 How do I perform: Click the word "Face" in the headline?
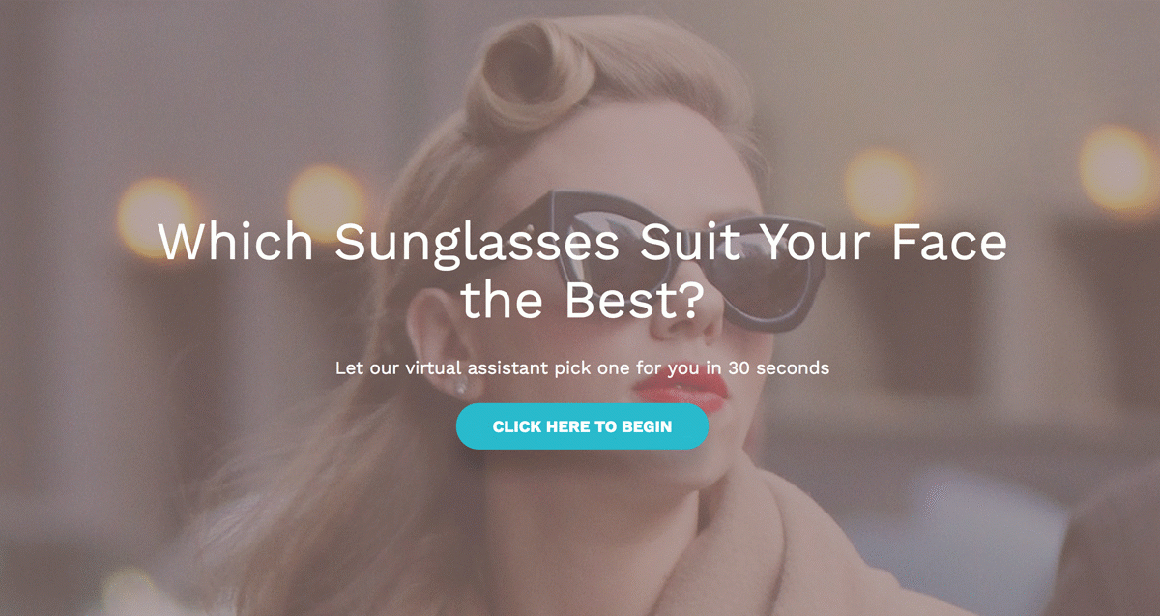point(948,241)
